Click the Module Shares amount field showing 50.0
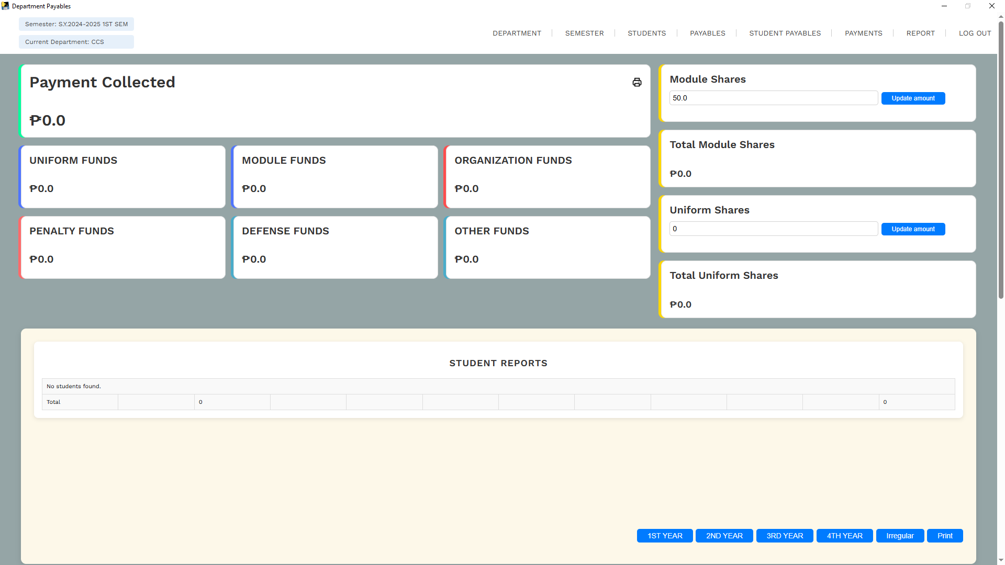 coord(774,98)
